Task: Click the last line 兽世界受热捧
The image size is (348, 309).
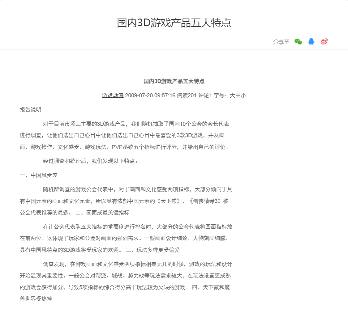Action: tap(36, 299)
